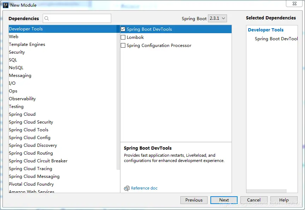
Task: Close the New Module dialog
Action: tap(294, 4)
